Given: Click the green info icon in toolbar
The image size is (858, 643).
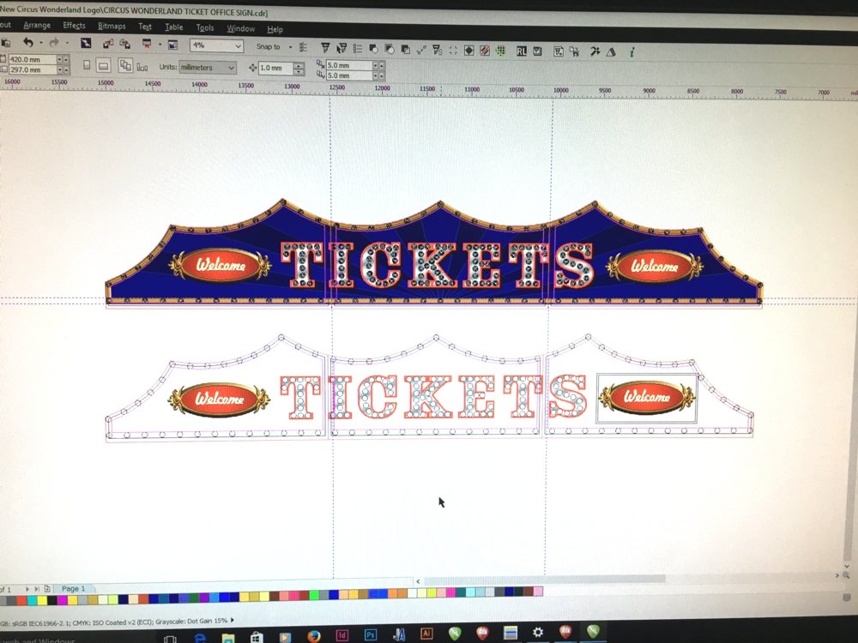Looking at the screenshot, I should [632, 51].
